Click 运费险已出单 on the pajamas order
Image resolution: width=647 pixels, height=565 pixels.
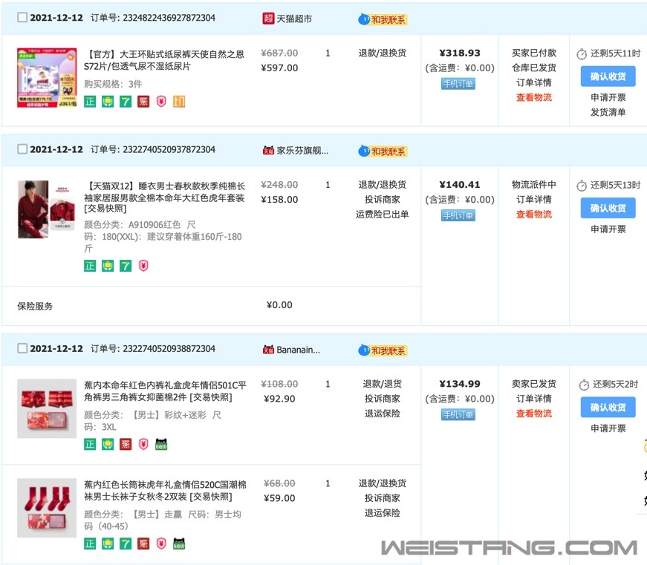click(x=382, y=214)
